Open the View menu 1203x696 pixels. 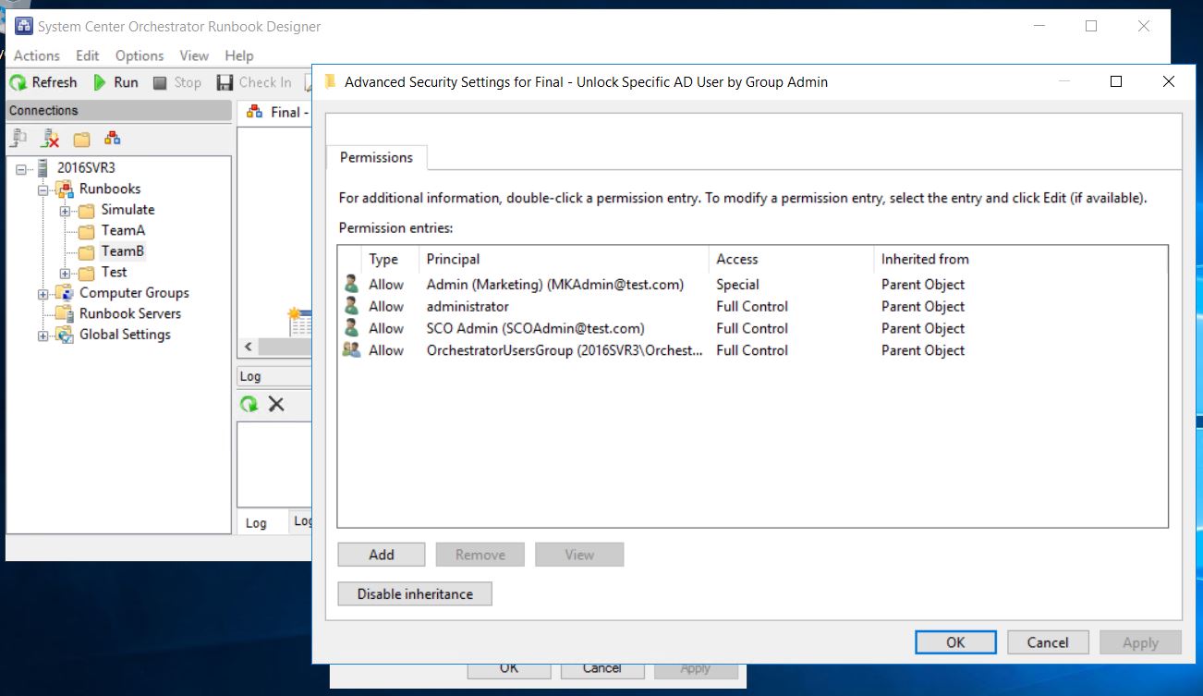pos(194,55)
